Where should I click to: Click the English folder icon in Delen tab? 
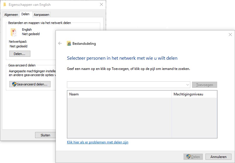coord(14,32)
